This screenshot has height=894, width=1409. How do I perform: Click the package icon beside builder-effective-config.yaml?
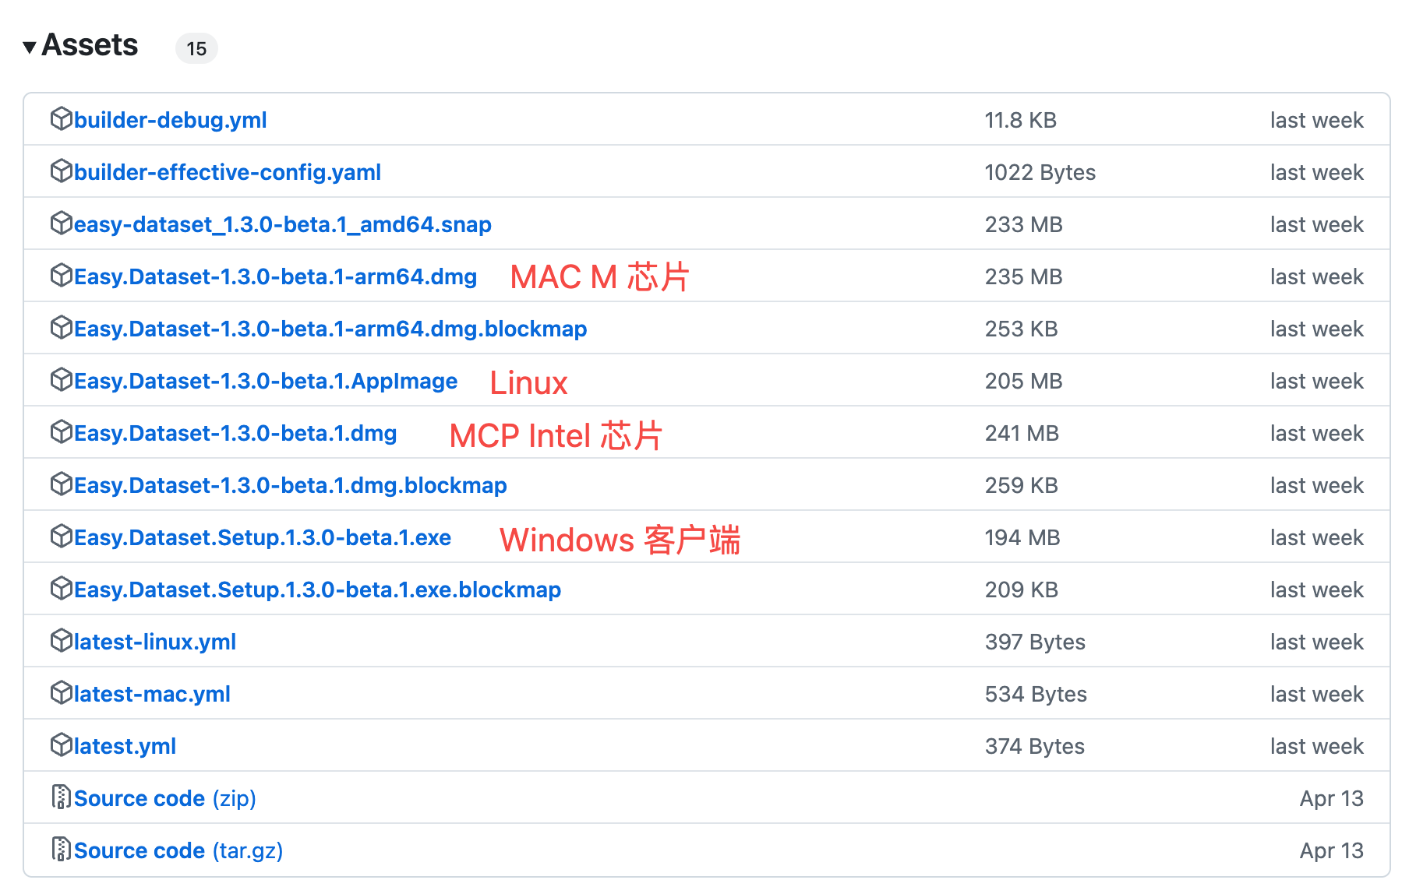coord(61,171)
